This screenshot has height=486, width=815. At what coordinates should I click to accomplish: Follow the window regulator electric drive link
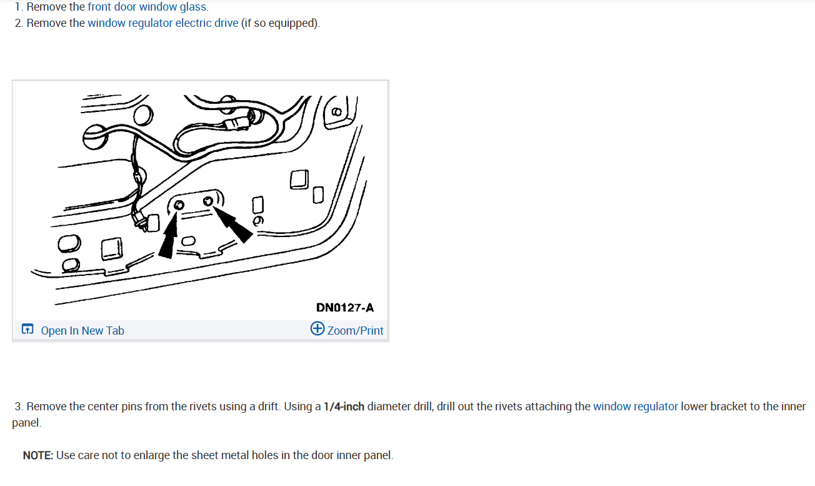click(162, 23)
